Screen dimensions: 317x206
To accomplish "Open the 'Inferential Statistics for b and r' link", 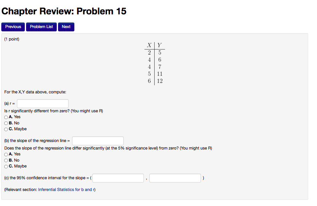I will point(67,189).
